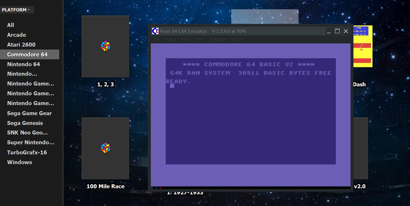Open the File menu in Hoxs 64
Screen dimensions: 410x206
tap(157, 39)
